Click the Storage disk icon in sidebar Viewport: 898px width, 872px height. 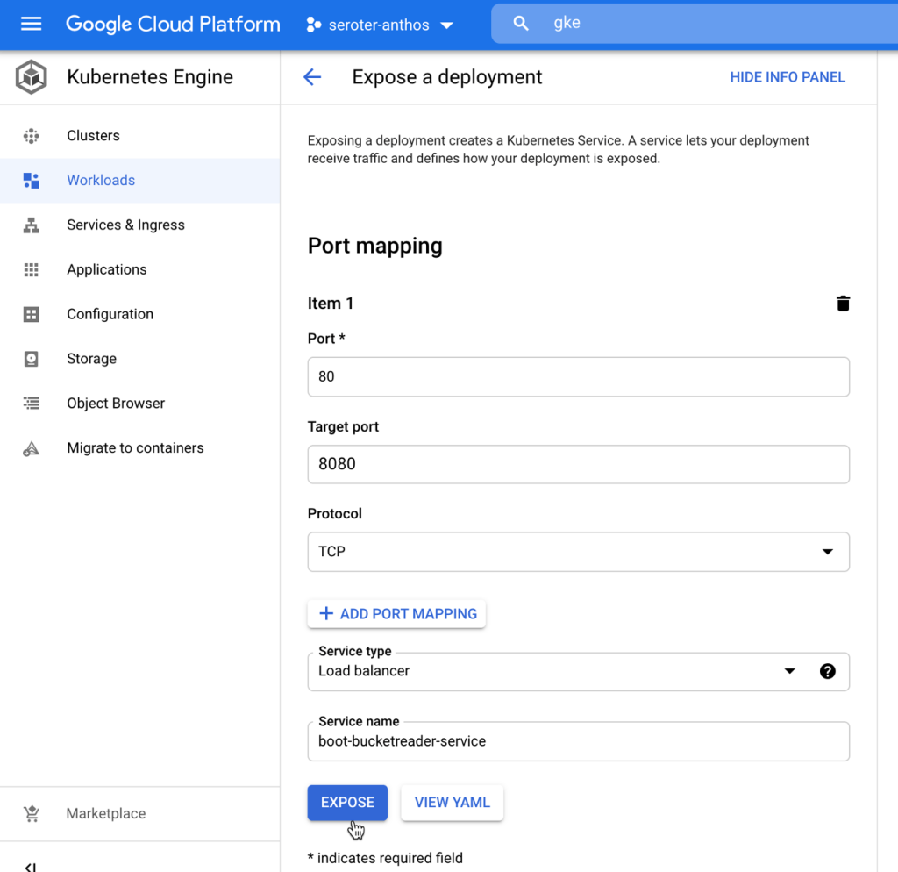tap(32, 359)
